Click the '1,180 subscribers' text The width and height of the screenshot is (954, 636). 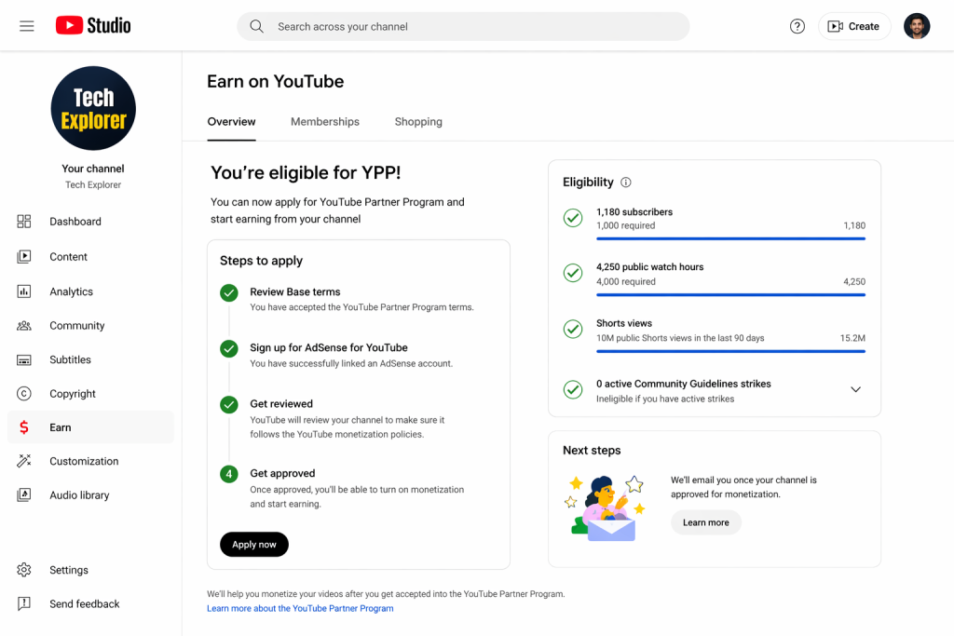click(634, 211)
